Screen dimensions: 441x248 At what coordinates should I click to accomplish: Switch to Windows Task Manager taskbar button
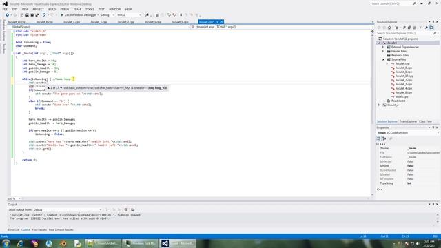[140, 243]
